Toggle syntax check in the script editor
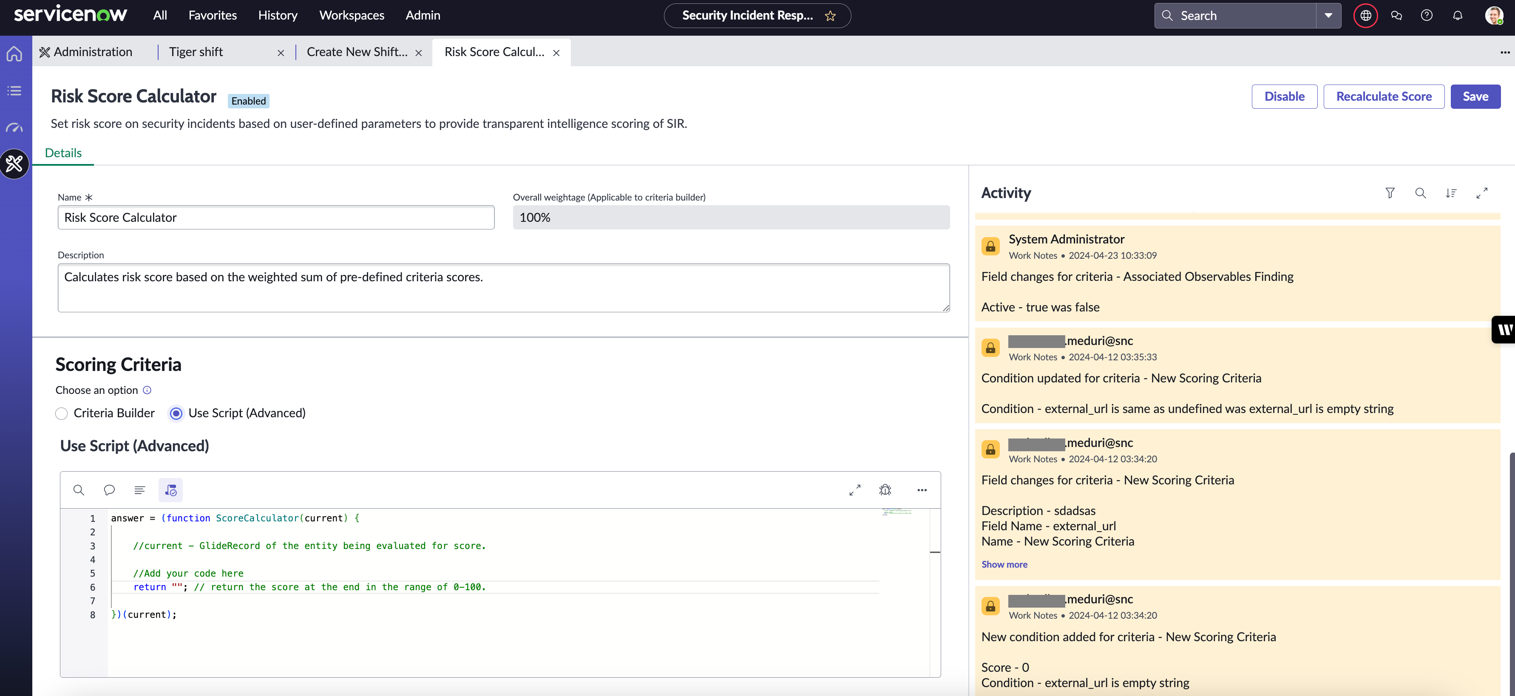Image resolution: width=1515 pixels, height=696 pixels. [x=170, y=489]
